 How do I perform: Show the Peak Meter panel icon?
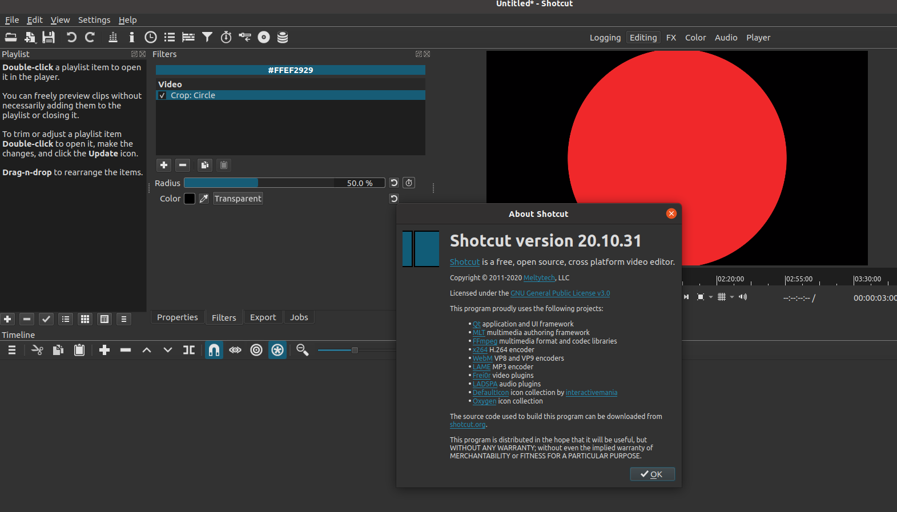(113, 38)
